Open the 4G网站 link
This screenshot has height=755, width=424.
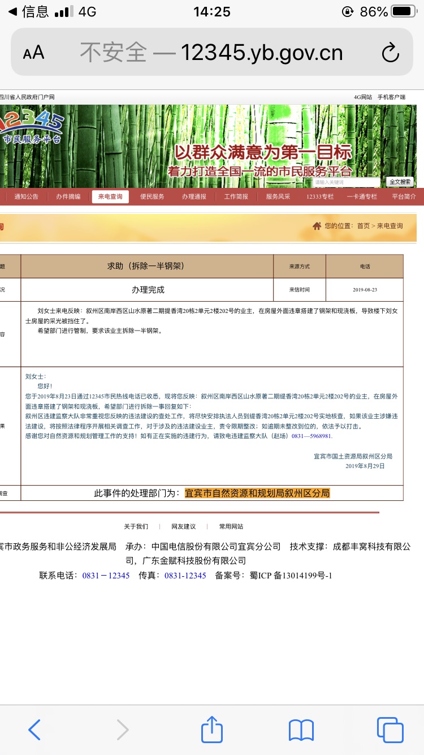tap(363, 97)
